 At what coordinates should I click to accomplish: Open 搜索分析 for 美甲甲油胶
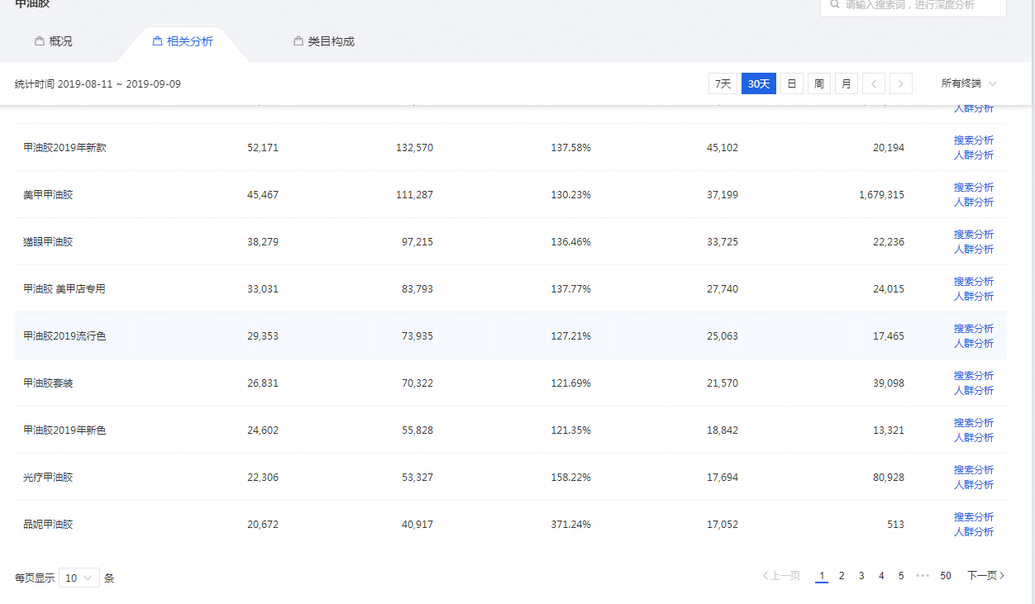click(x=973, y=188)
